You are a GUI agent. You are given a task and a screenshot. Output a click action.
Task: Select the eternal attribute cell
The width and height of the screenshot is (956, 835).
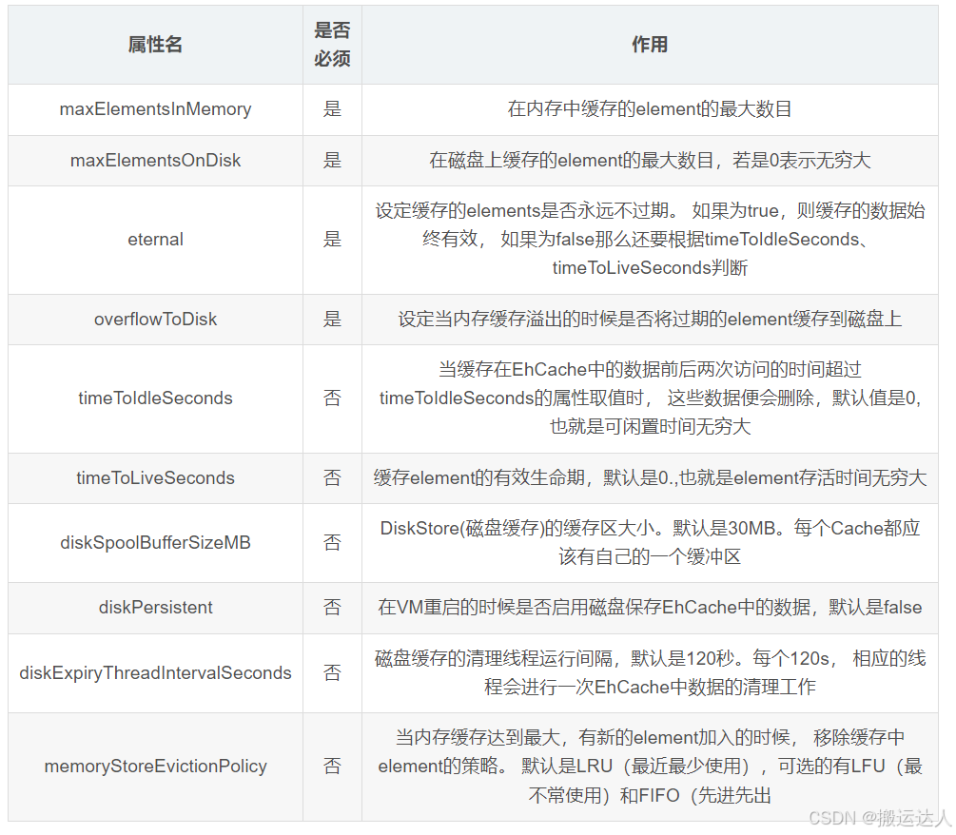click(155, 240)
